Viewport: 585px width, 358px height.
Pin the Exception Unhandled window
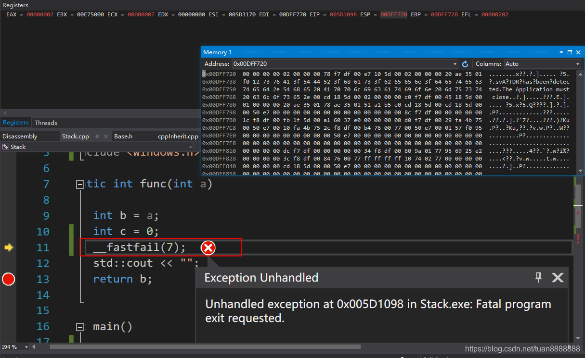(x=538, y=277)
